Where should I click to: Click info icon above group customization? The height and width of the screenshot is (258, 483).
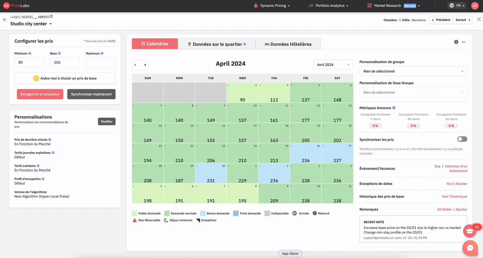(x=456, y=42)
